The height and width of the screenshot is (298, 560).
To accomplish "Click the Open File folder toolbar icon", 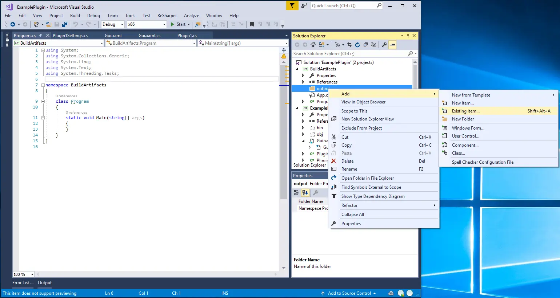I will 48,24.
